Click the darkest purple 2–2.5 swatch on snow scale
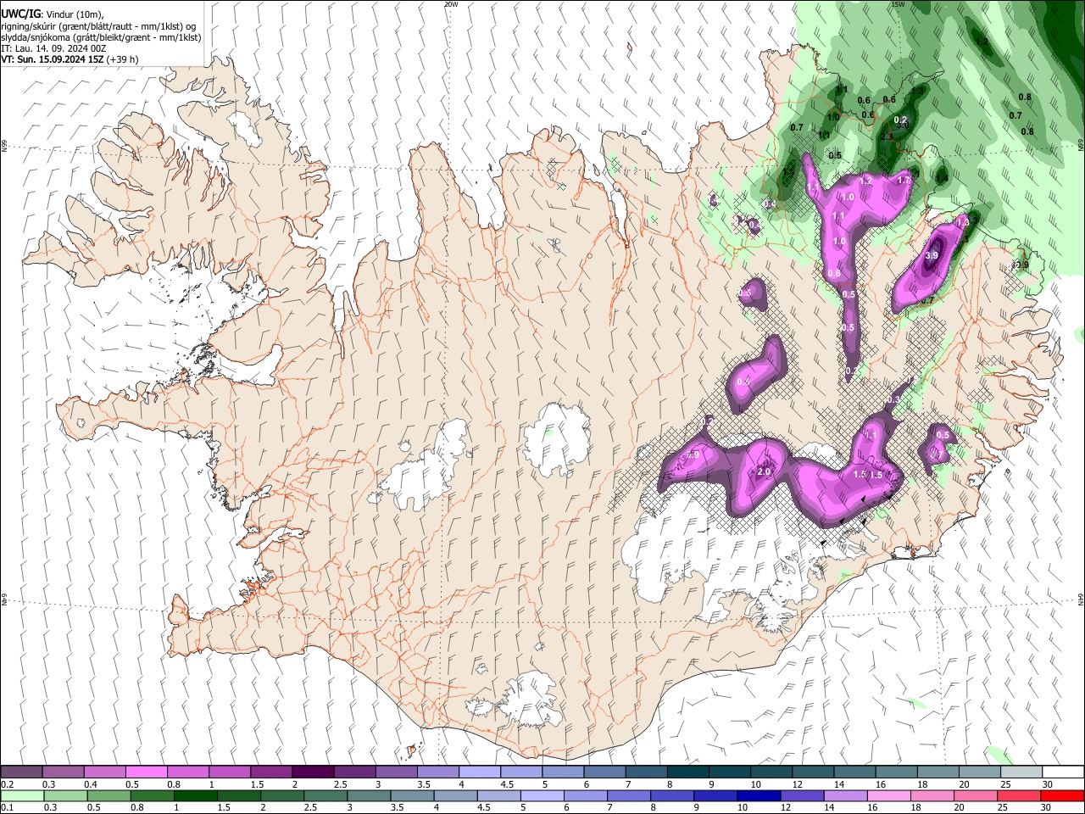 312,772
